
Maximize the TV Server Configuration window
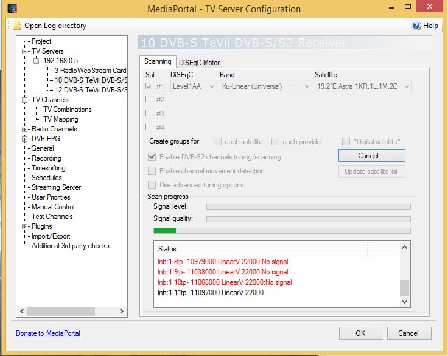coord(408,6)
